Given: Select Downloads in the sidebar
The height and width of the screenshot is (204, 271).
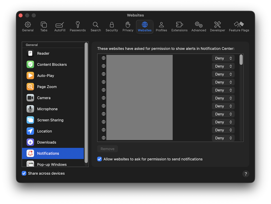Looking at the screenshot, I should coord(53,142).
